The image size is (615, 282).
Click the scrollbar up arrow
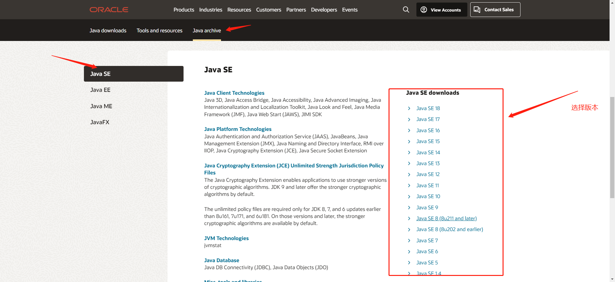coord(612,3)
